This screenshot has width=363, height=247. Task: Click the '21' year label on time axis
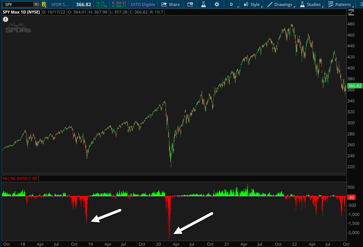[226, 244]
